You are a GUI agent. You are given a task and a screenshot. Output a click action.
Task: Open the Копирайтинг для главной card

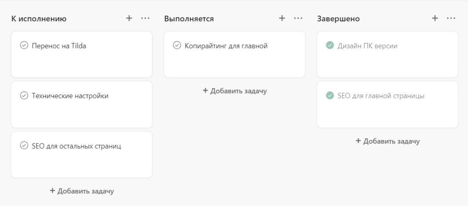point(234,62)
